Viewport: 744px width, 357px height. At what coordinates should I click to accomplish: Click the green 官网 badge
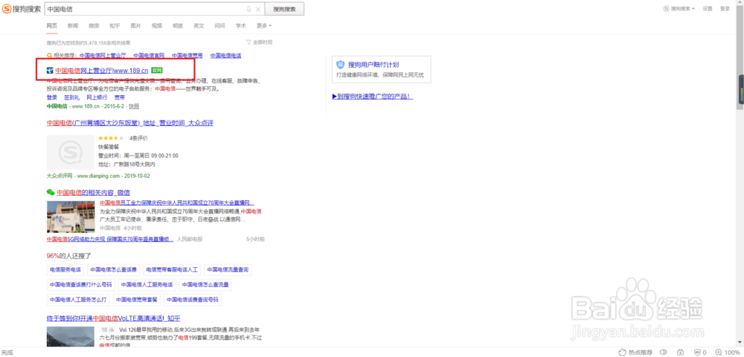[x=156, y=71]
